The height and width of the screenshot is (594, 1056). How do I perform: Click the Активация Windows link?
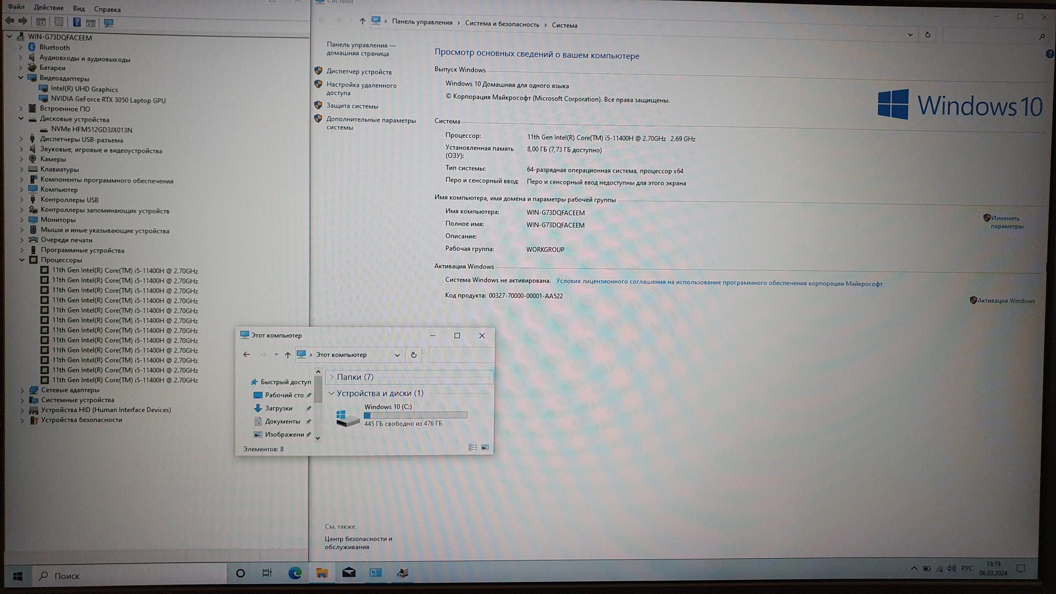coord(1005,301)
